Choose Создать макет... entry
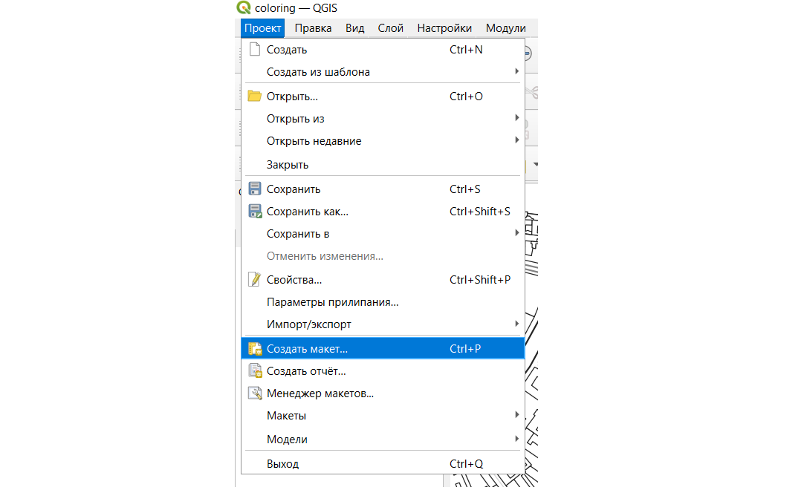The width and height of the screenshot is (804, 490). click(383, 348)
